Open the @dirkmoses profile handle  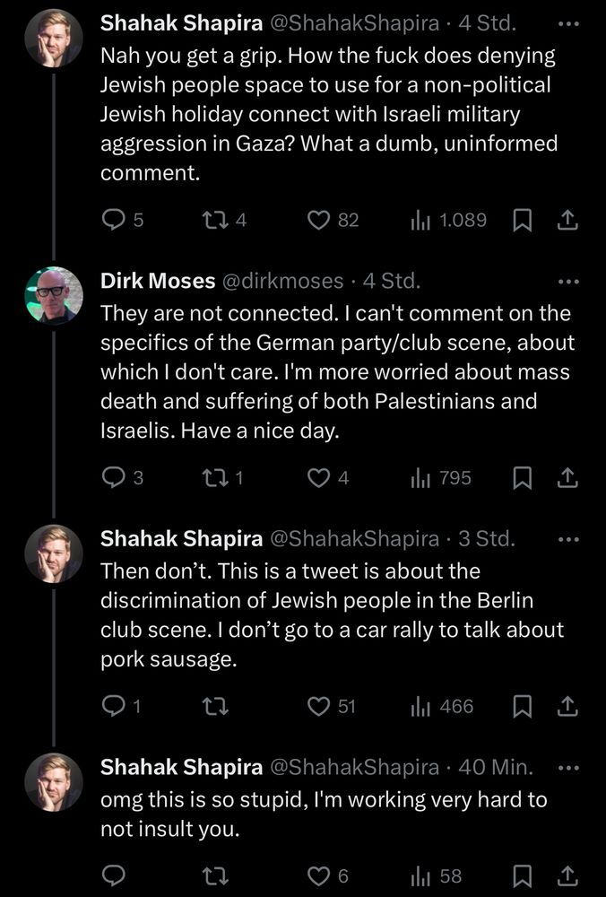[x=281, y=282]
